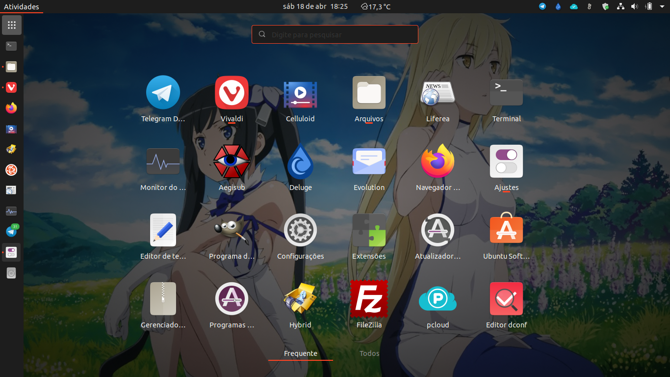Click the shield security tray icon

point(605,6)
